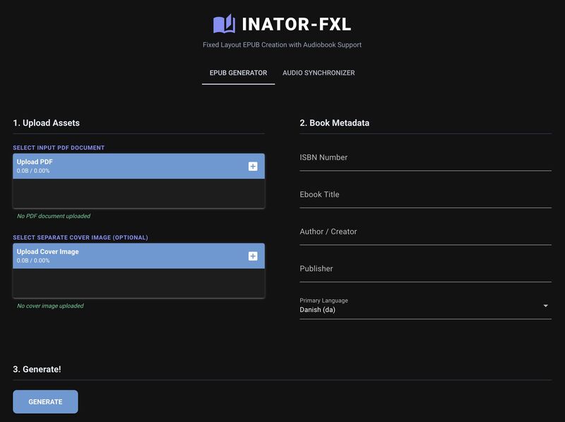
Task: Click the '1. Upload Assets' heading
Action: tap(46, 123)
